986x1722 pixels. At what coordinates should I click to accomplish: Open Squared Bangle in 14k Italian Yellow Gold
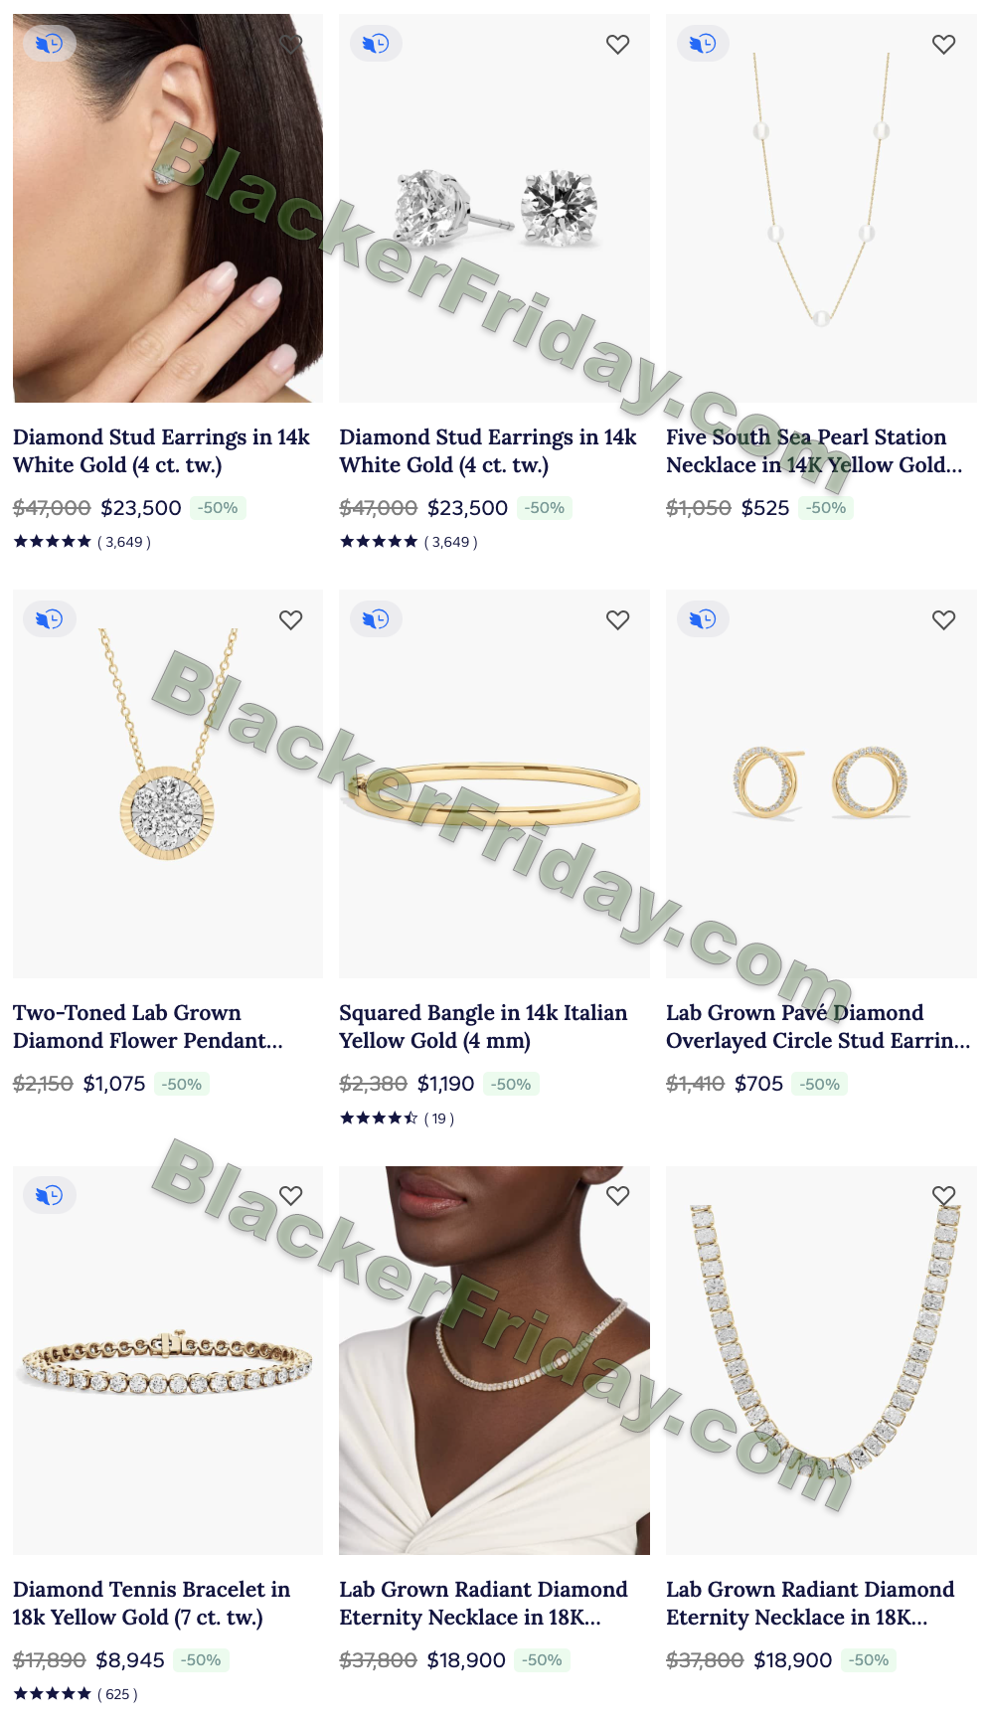click(483, 1027)
